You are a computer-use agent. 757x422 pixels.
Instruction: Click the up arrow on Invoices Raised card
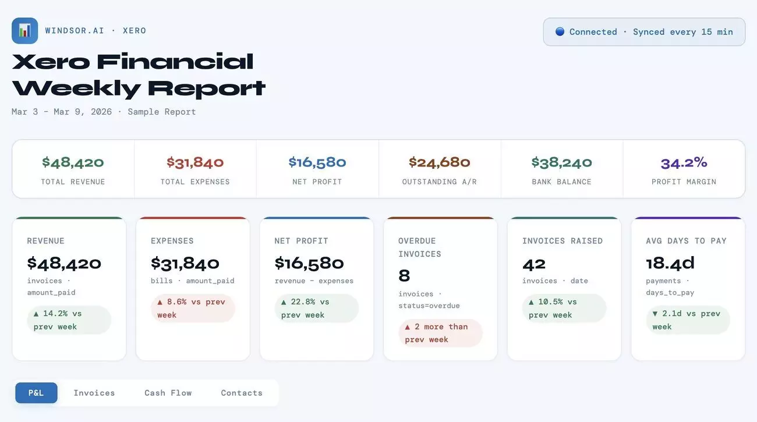tap(530, 301)
